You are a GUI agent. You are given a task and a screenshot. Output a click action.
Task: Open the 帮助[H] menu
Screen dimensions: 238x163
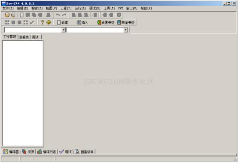coord(146,8)
